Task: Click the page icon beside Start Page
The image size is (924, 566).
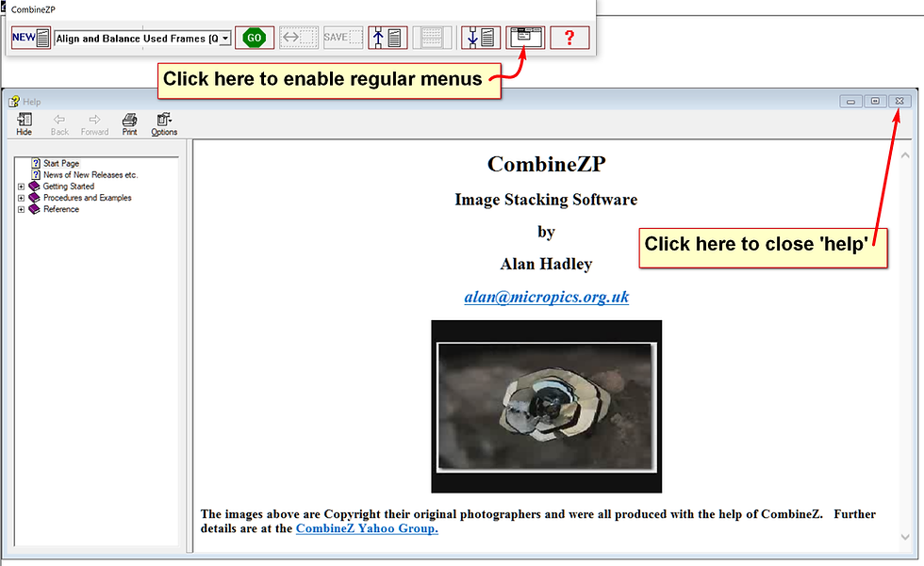Action: click(x=36, y=163)
